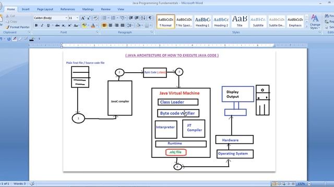Open the Numbering dropdown
The image size is (334, 187).
pyautogui.click(x=117, y=18)
